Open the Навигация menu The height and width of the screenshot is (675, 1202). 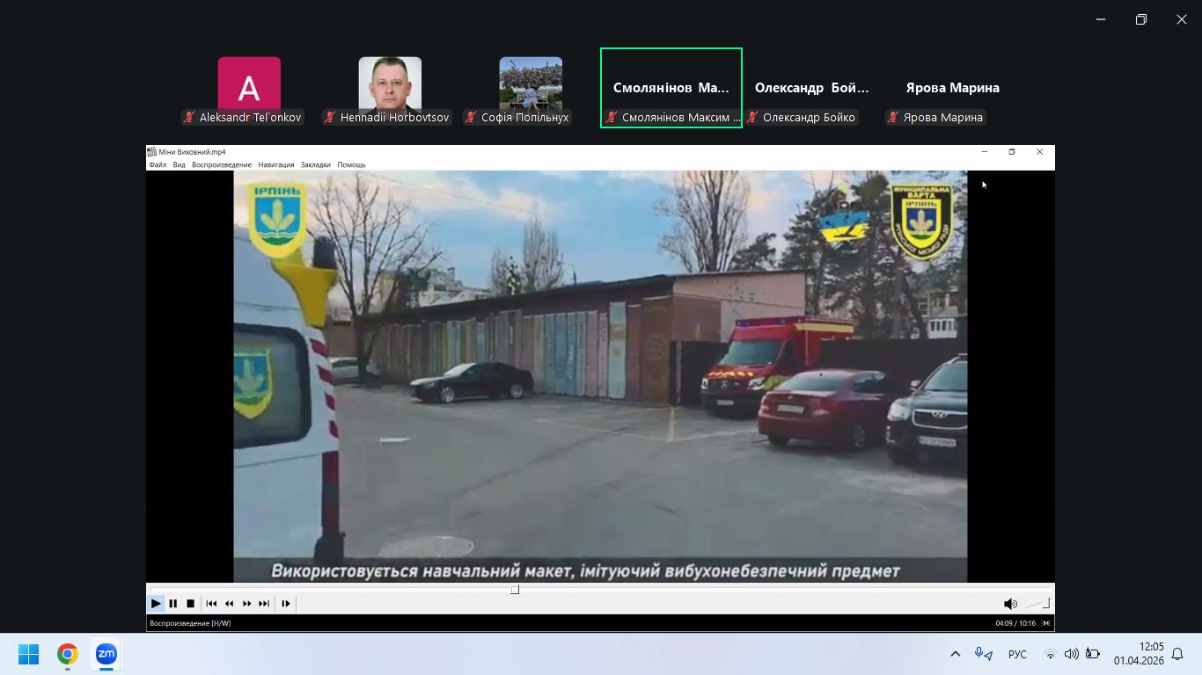pyautogui.click(x=276, y=164)
